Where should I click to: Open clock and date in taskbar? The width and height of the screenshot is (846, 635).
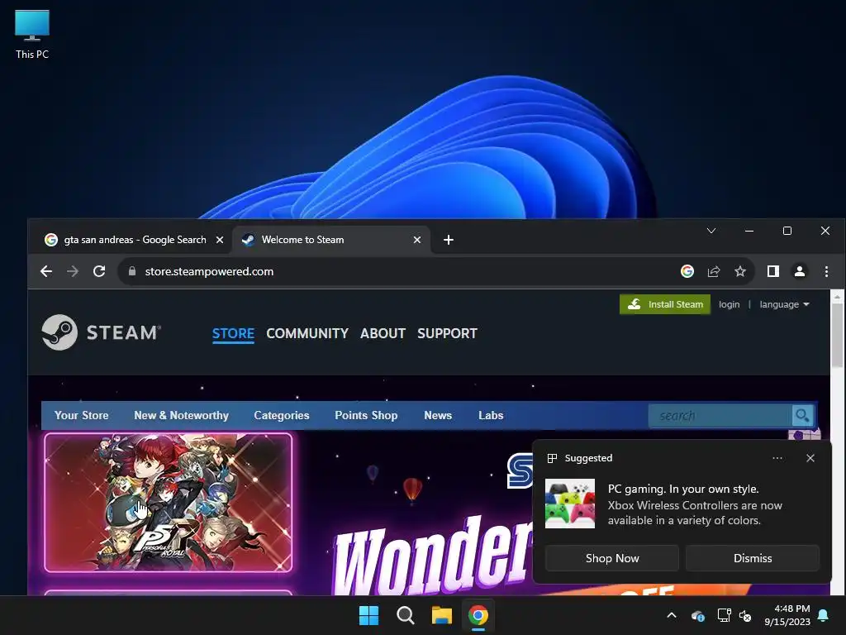(x=787, y=615)
